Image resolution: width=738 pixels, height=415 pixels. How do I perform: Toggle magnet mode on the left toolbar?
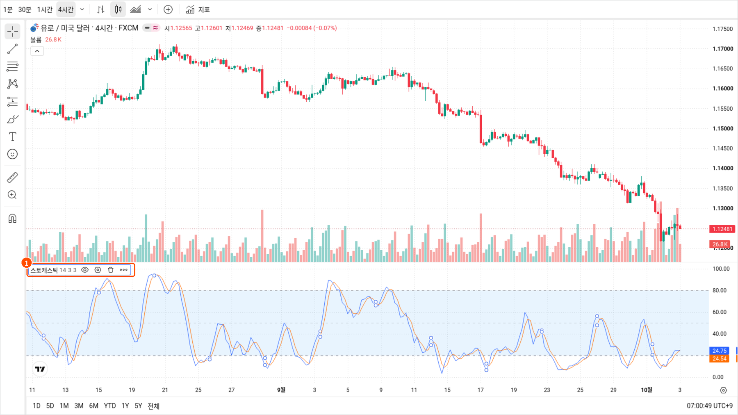click(13, 218)
